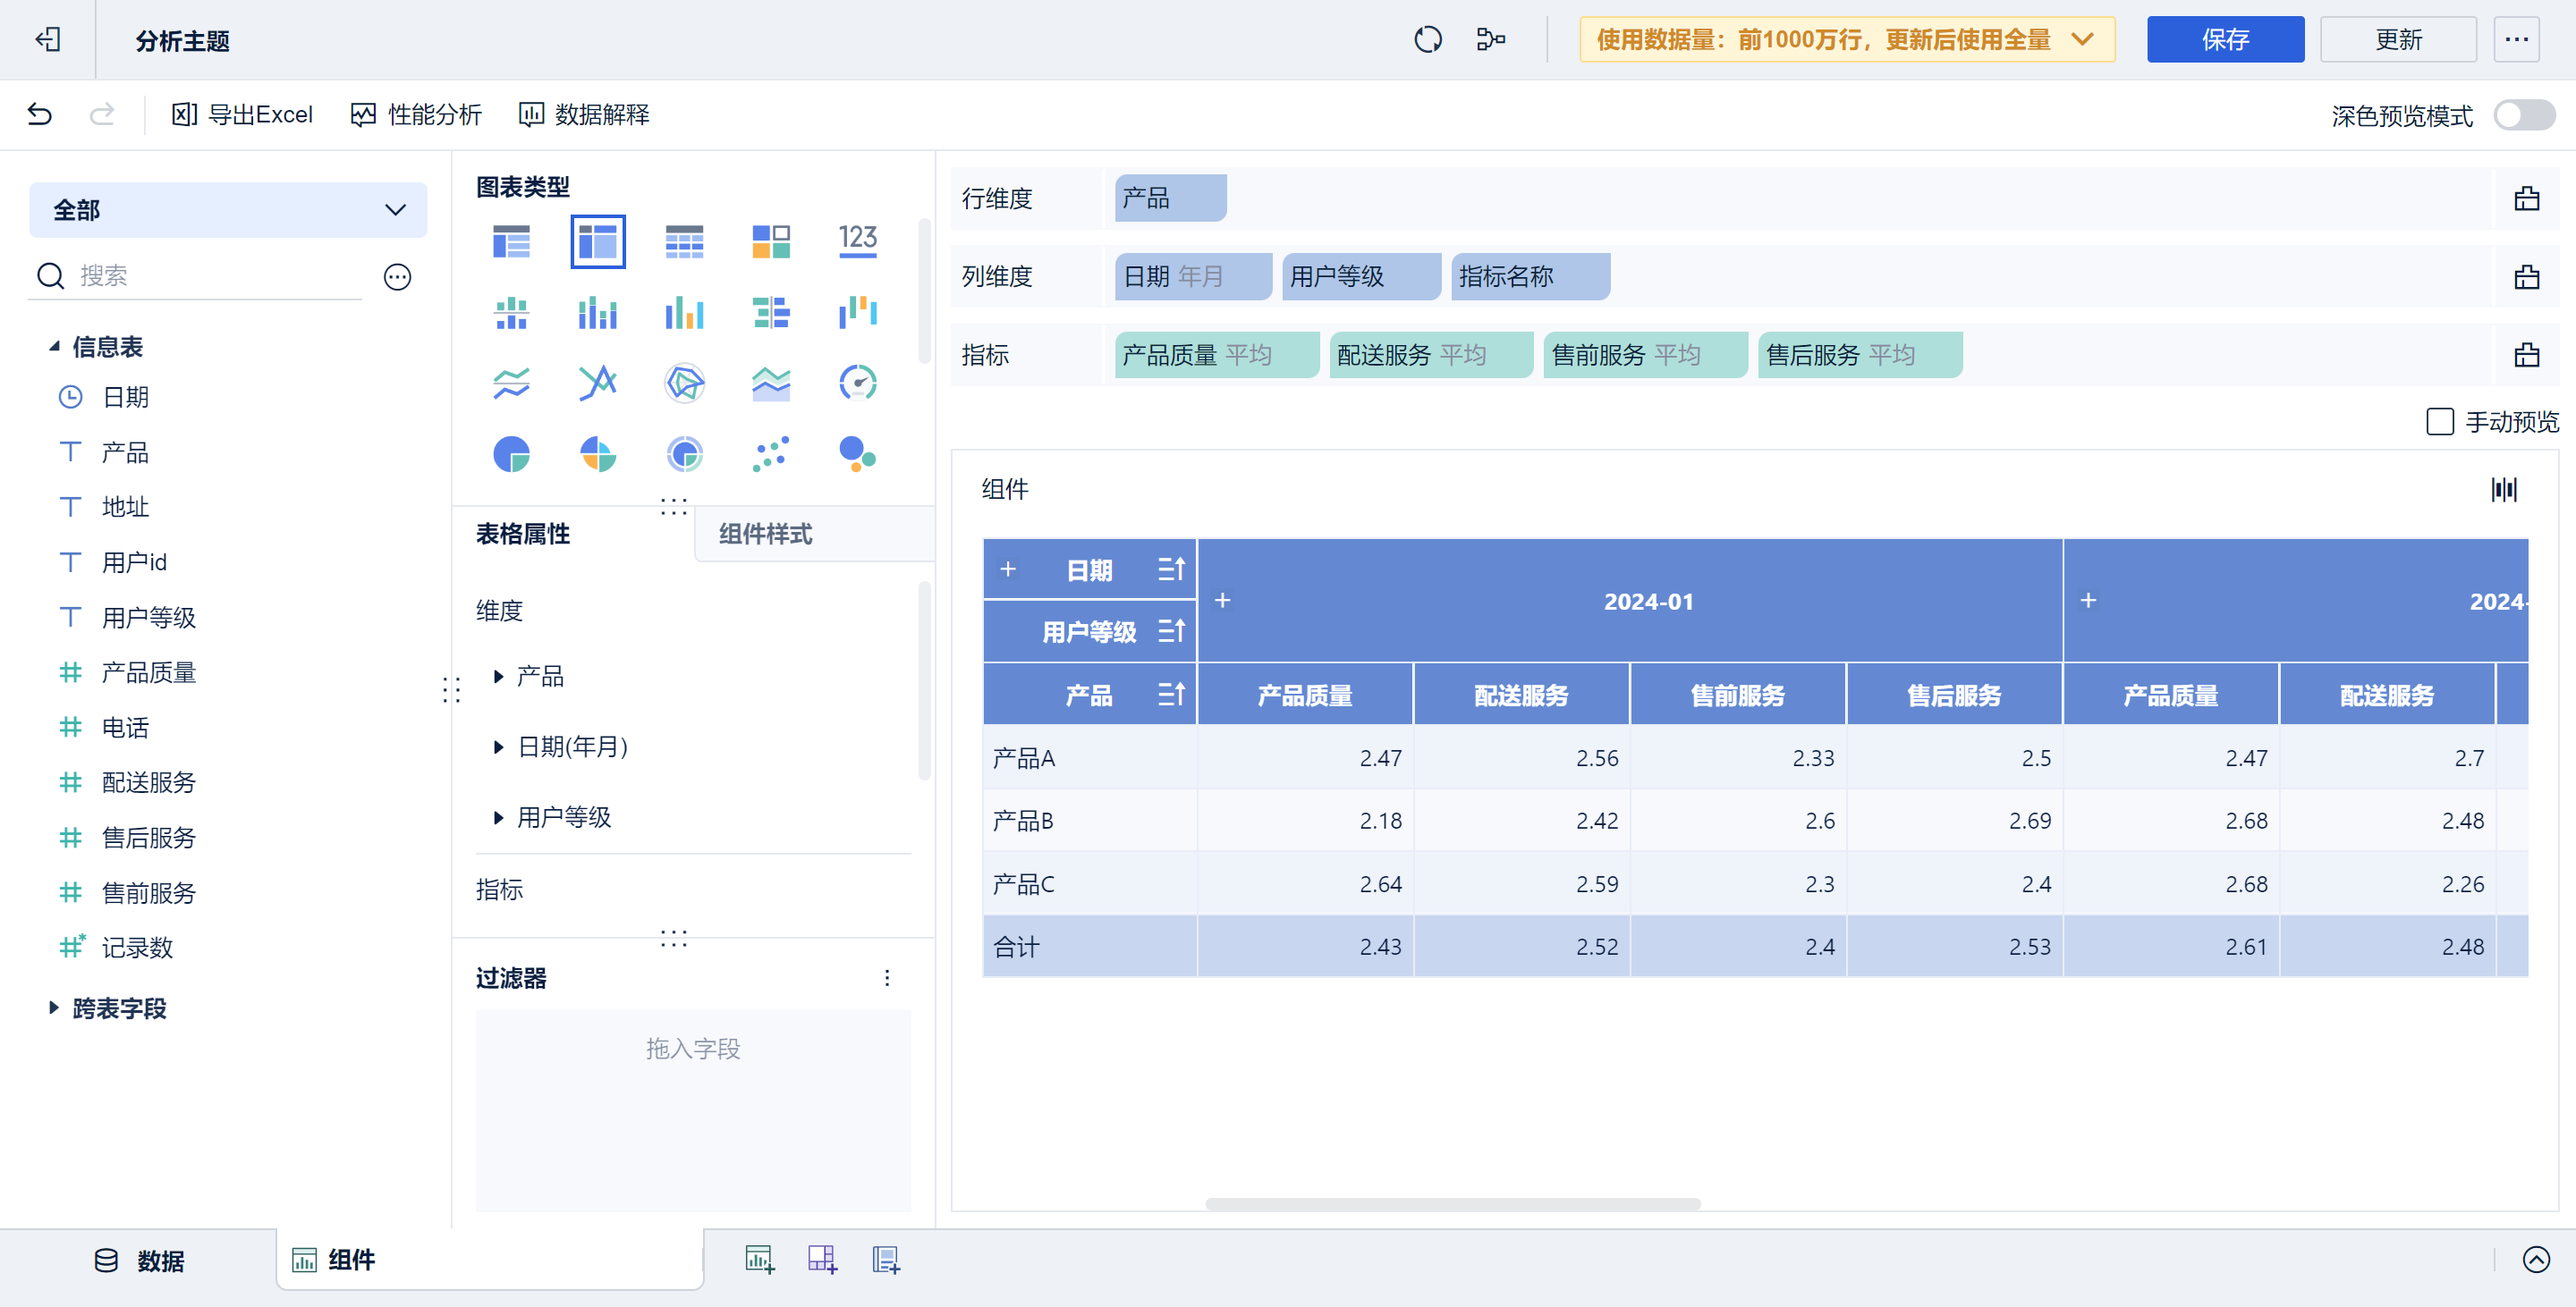Choose the gauge dashboard chart icon
Screen dimensions: 2576x1307
857,383
